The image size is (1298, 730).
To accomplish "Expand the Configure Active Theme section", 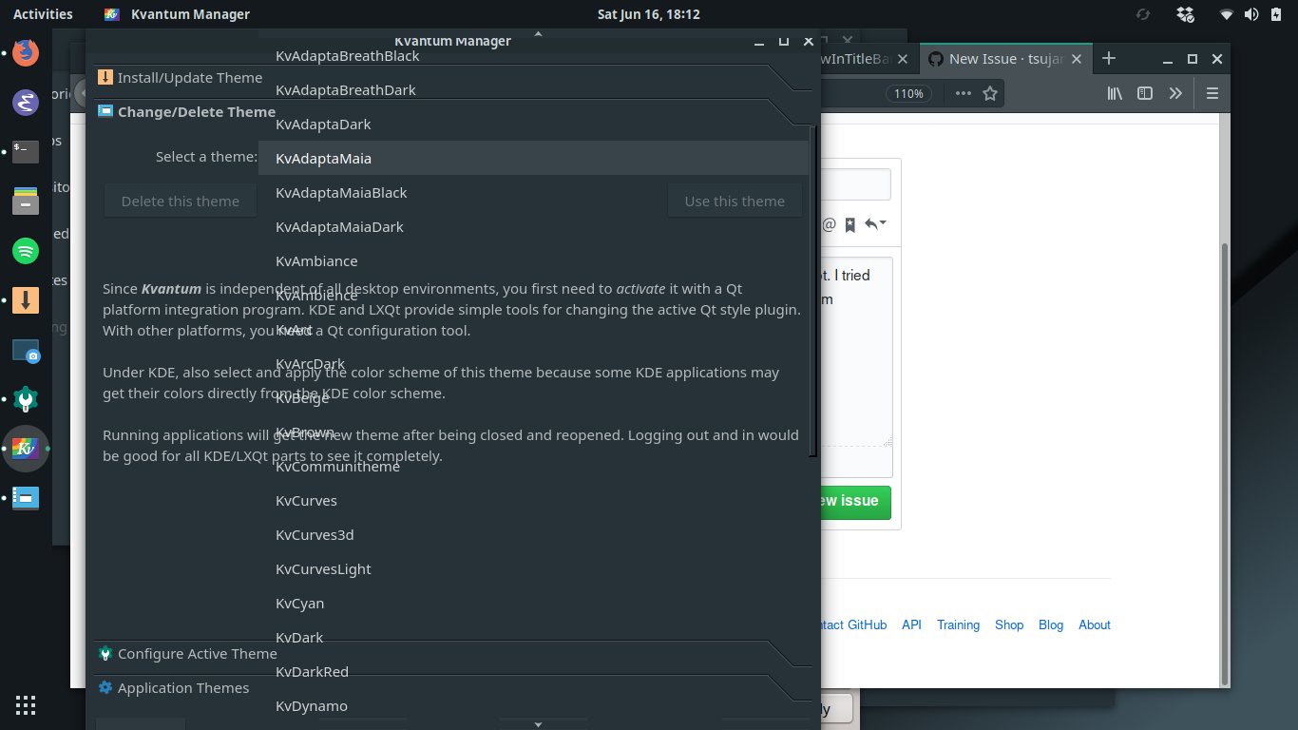I will pos(197,653).
